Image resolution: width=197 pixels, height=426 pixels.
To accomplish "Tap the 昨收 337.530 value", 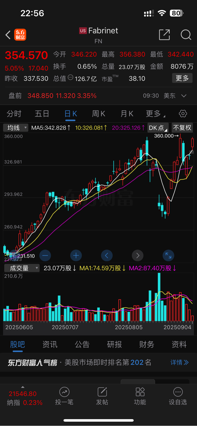I will point(36,78).
